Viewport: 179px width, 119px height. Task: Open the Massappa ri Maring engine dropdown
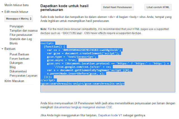(x=19, y=19)
